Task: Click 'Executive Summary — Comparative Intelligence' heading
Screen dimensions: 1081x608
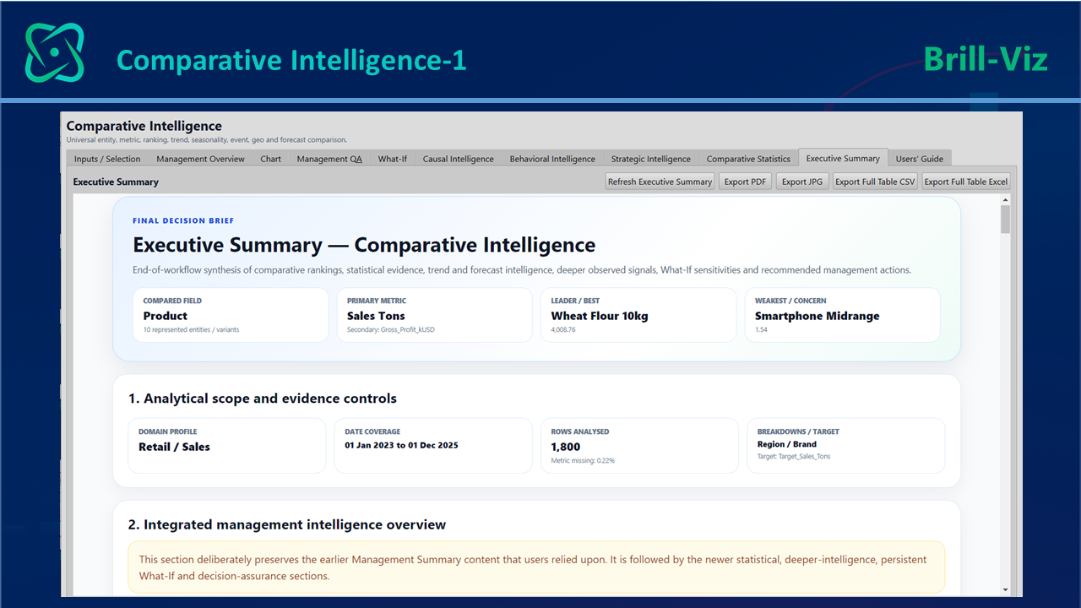Action: click(x=364, y=246)
